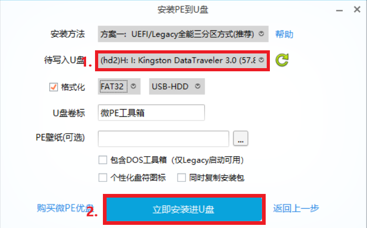Open the Kingston DataTraveler drive selector

click(x=182, y=60)
